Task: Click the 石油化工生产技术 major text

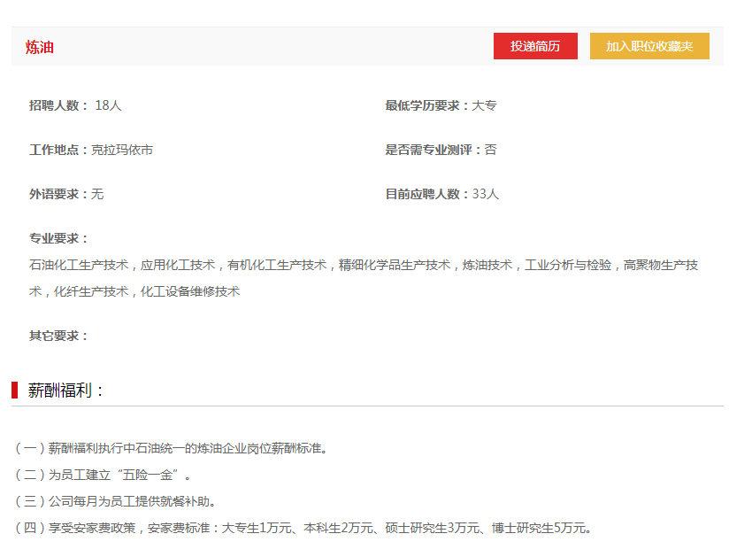Action: (x=79, y=265)
